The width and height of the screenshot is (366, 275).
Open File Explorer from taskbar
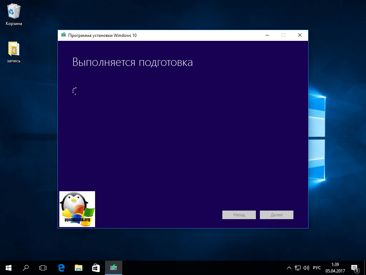coord(78,268)
